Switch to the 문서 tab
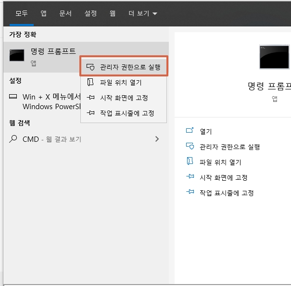Image resolution: width=291 pixels, height=286 pixels. pos(65,13)
